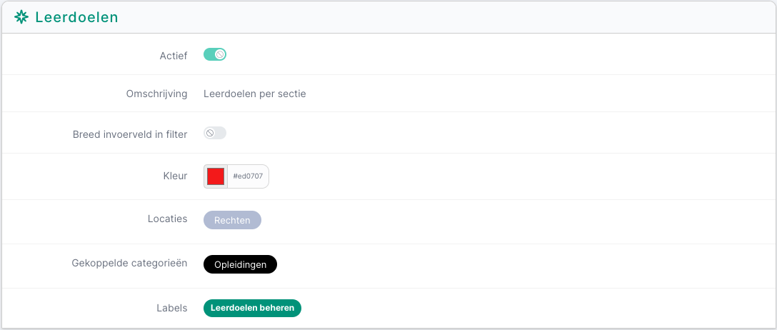This screenshot has width=777, height=330.
Task: Click the Rechten locaties badge
Action: pos(232,221)
